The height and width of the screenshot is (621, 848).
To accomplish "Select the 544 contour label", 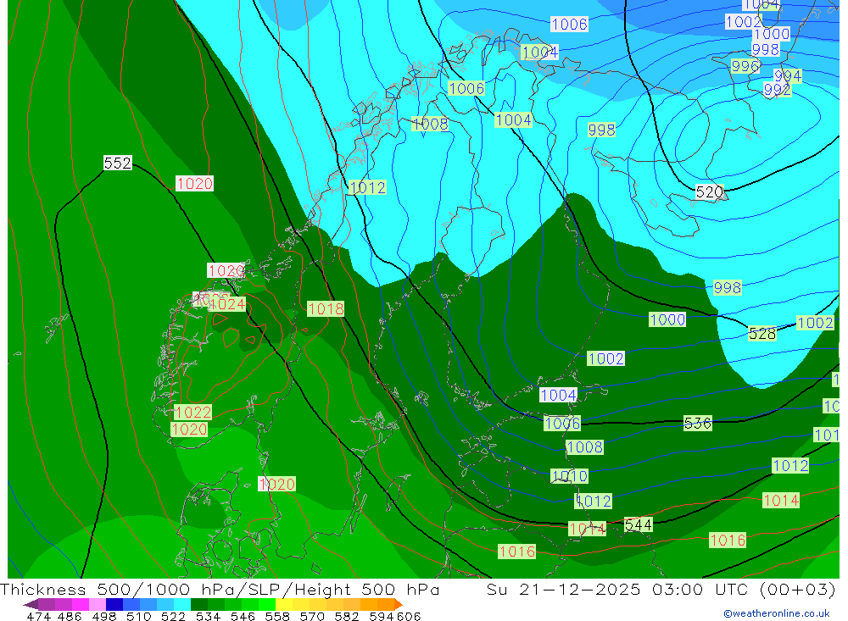I will coord(639,524).
